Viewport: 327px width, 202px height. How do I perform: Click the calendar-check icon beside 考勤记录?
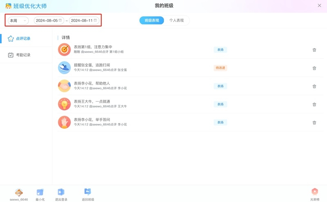pos(11,55)
